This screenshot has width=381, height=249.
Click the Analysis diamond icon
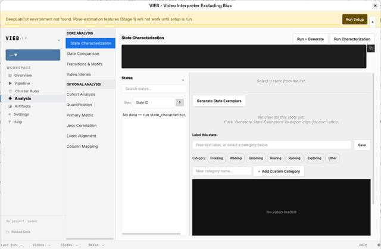(x=10, y=98)
